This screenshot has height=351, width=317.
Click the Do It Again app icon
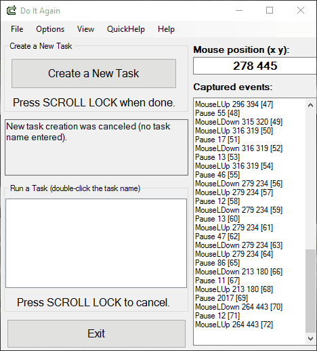pyautogui.click(x=12, y=11)
